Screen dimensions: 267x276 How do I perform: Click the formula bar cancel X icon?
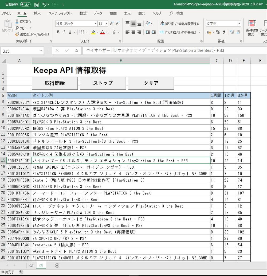pos(57,51)
